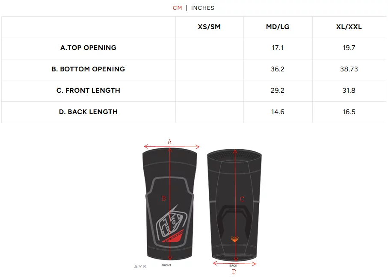The width and height of the screenshot is (388, 277).
Task: Switch size chart units to CM
Action: [177, 8]
